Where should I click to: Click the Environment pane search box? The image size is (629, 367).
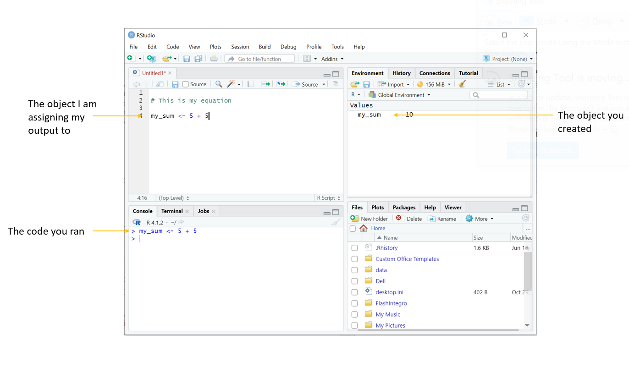point(498,95)
